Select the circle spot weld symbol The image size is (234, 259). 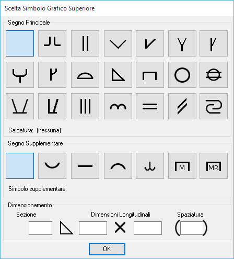[x=182, y=75]
